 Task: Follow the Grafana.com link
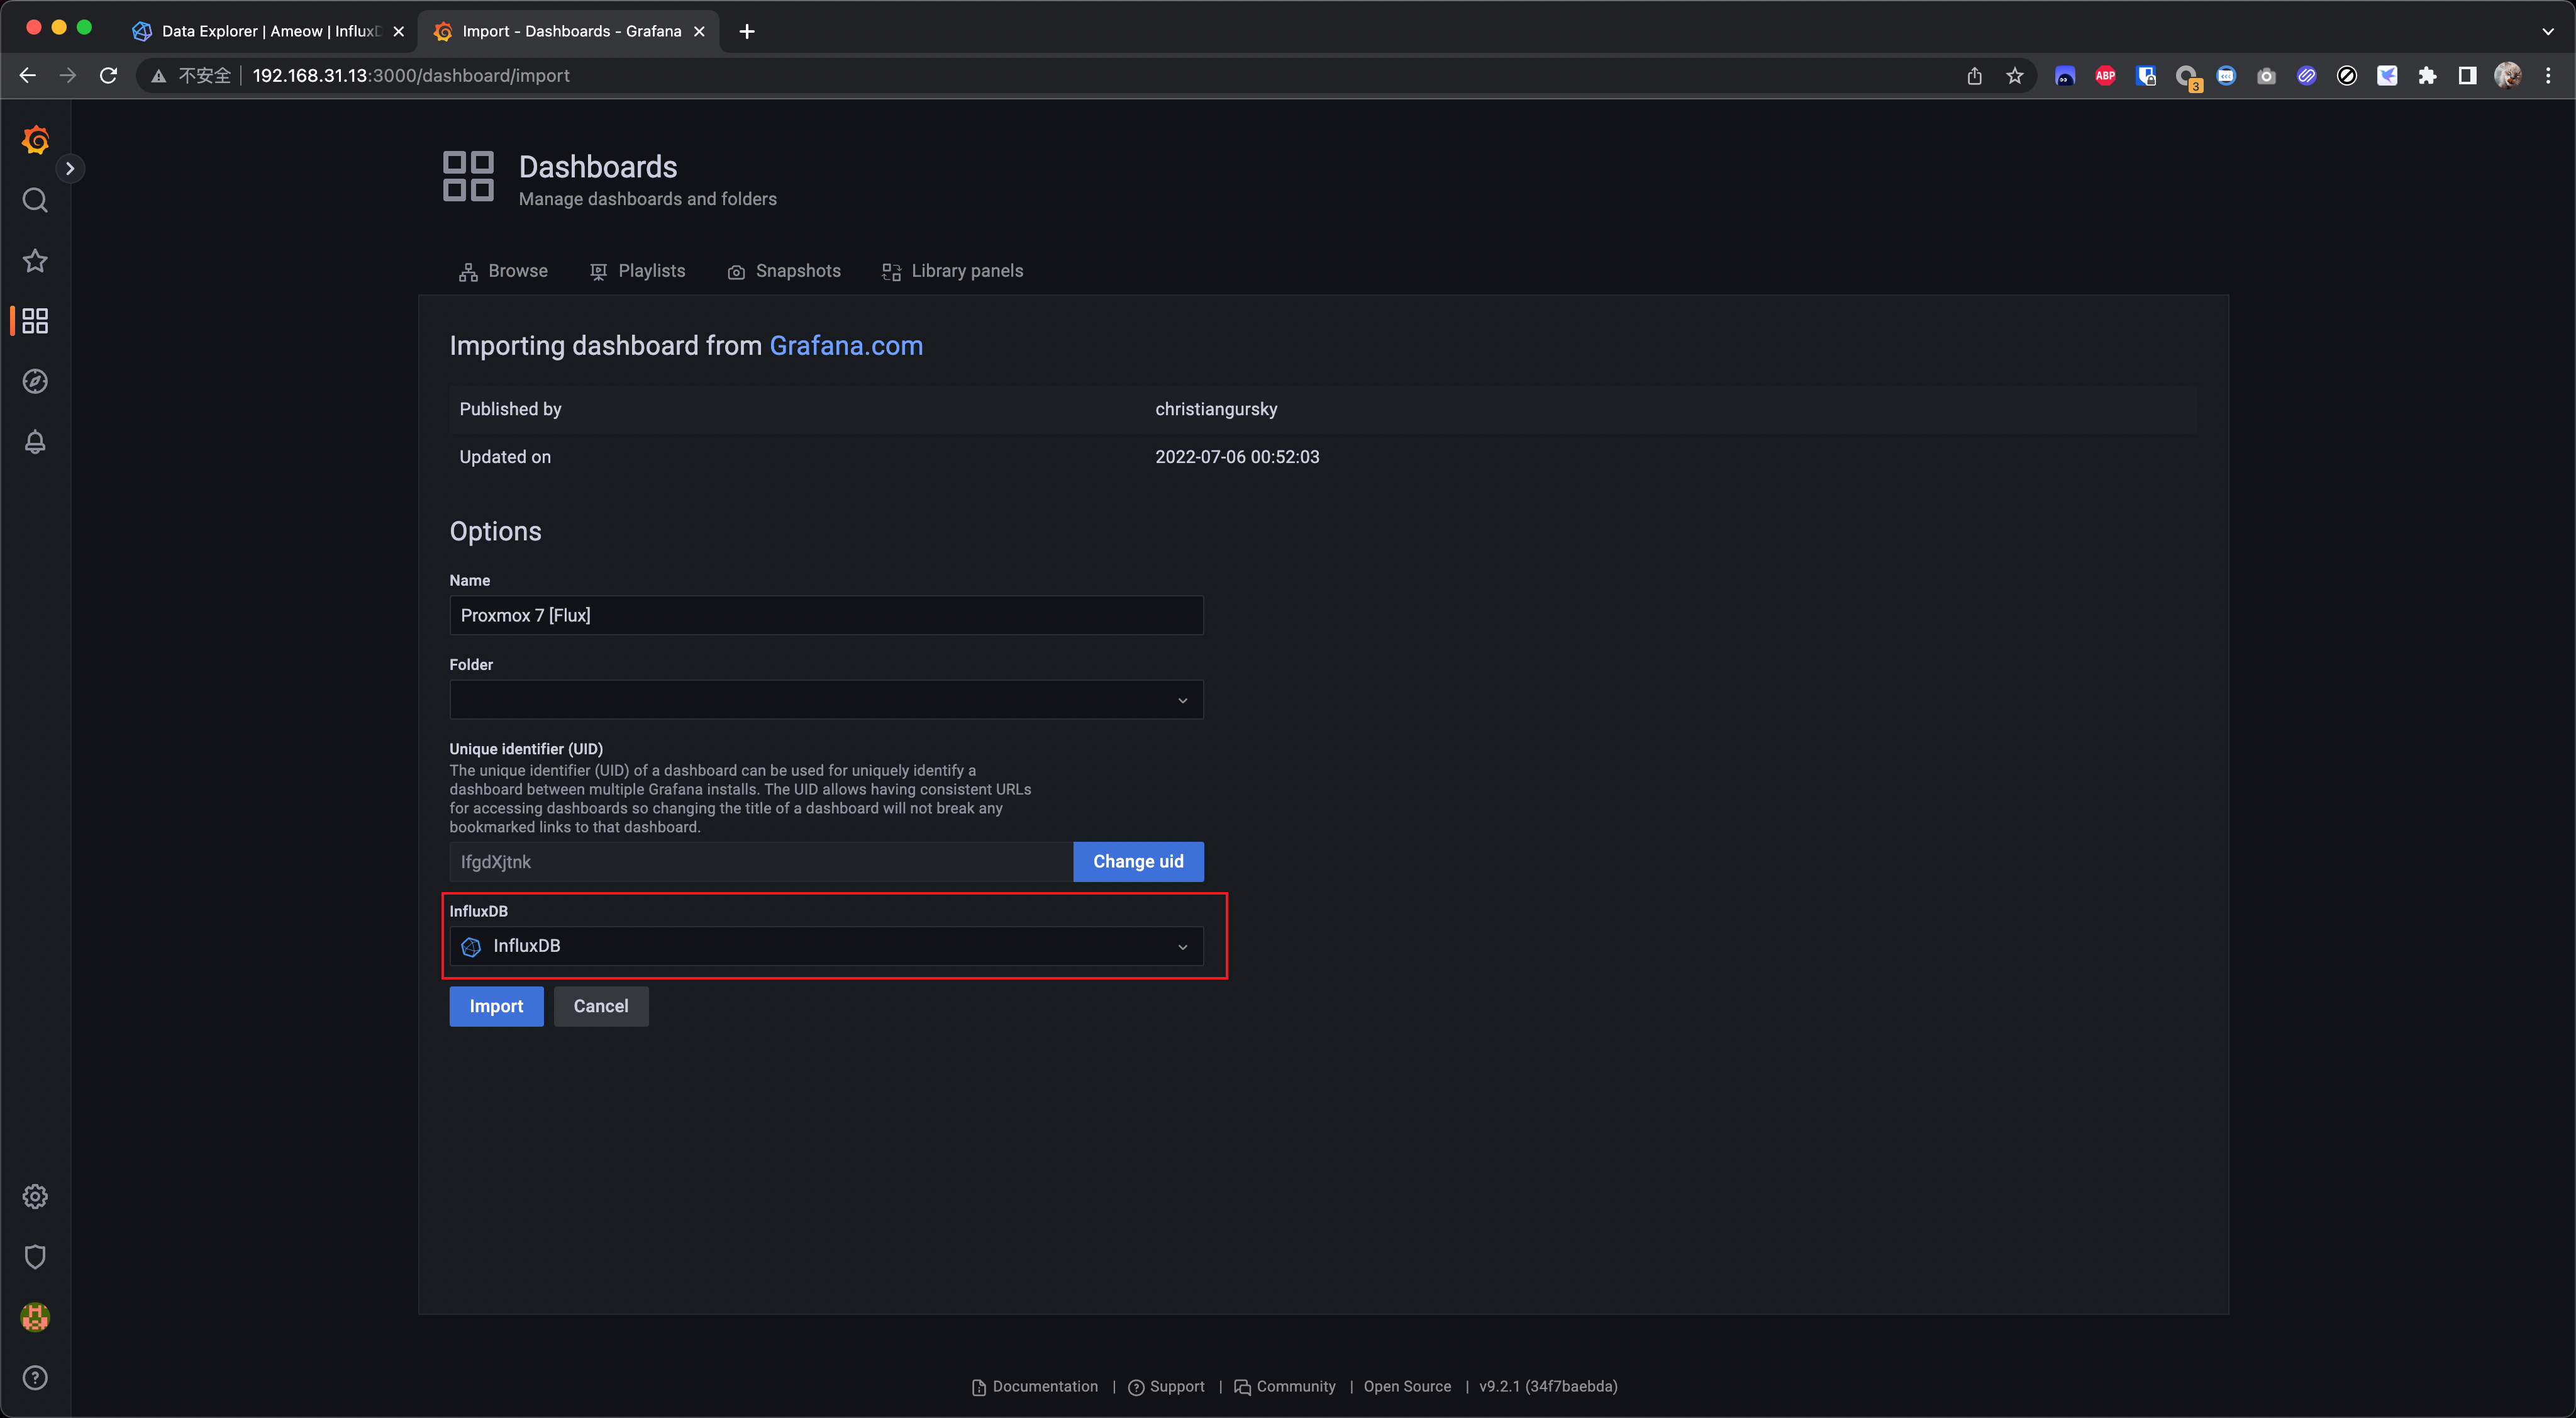pyautogui.click(x=846, y=346)
